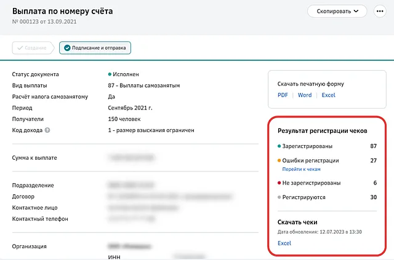Select the 1 - размер взыскания ограничен text
The width and height of the screenshot is (394, 260).
pyautogui.click(x=151, y=130)
